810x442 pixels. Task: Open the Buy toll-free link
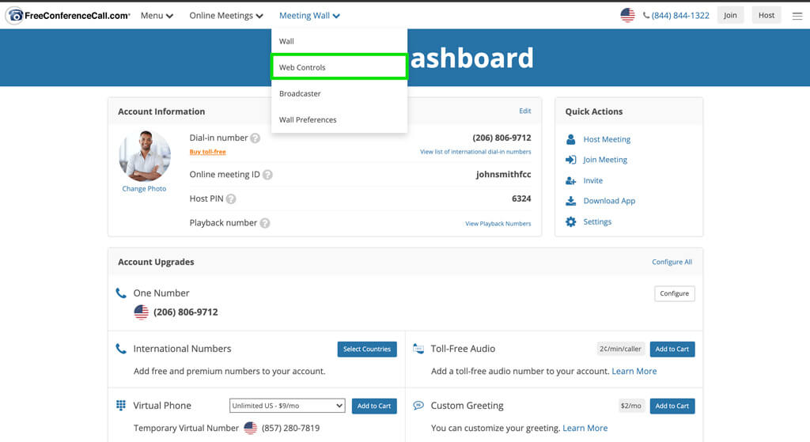click(207, 152)
